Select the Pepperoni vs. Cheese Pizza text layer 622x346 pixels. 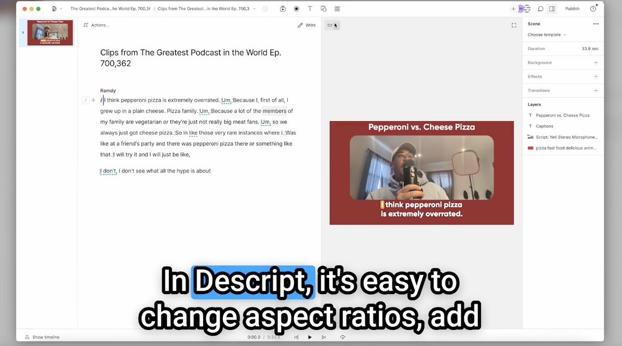click(x=562, y=115)
